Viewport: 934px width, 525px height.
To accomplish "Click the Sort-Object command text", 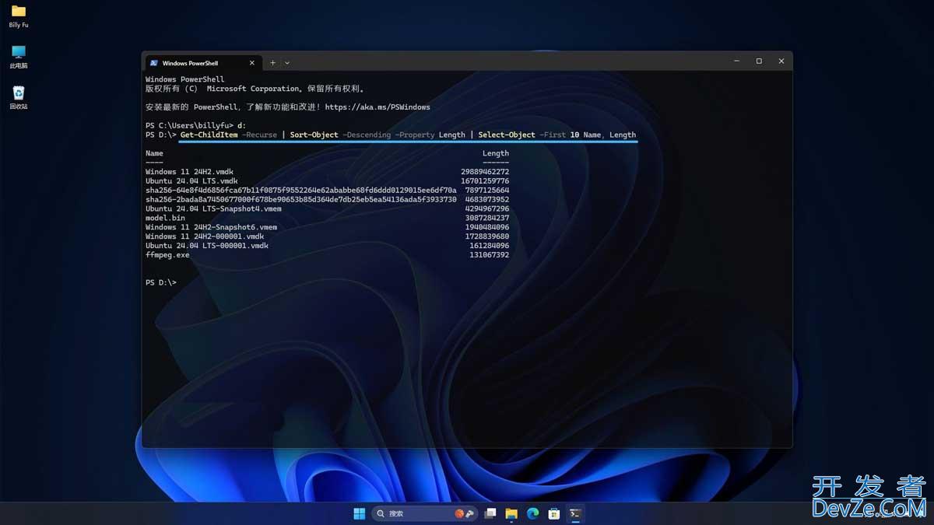I will click(314, 135).
